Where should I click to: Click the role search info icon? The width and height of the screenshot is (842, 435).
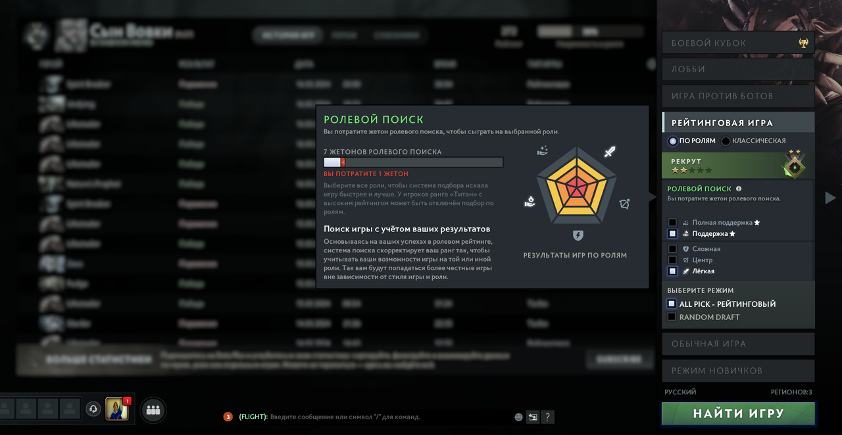point(739,189)
